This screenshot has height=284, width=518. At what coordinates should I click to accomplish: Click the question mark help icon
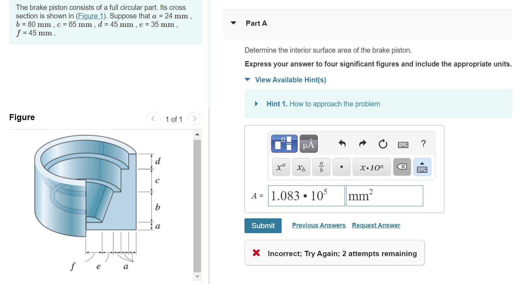click(x=423, y=144)
